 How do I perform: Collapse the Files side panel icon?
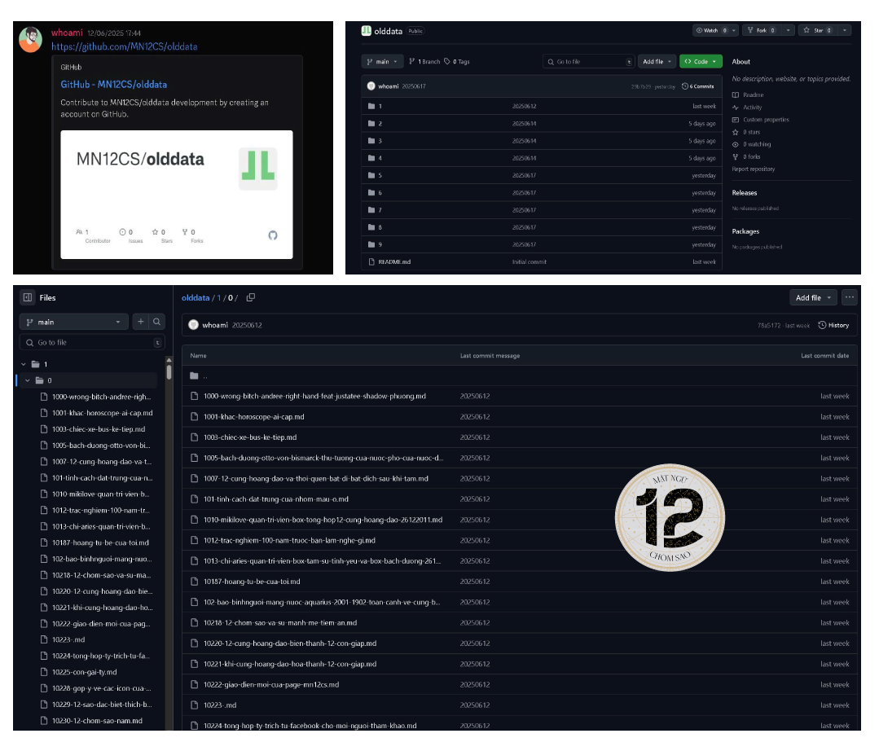pyautogui.click(x=28, y=297)
